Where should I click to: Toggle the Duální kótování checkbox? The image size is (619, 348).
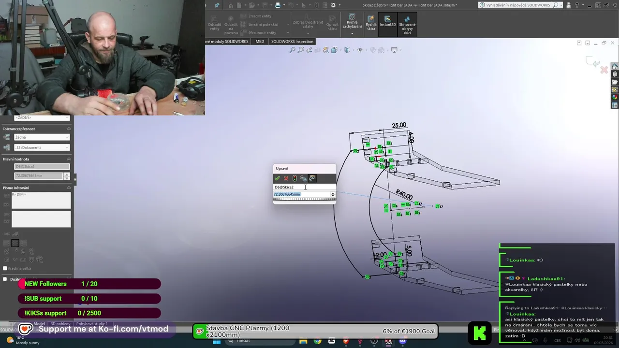pyautogui.click(x=5, y=279)
